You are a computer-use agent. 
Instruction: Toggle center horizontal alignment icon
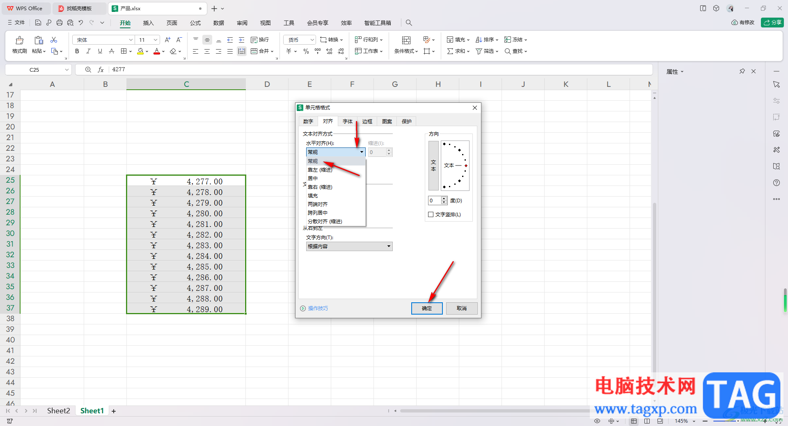point(207,51)
